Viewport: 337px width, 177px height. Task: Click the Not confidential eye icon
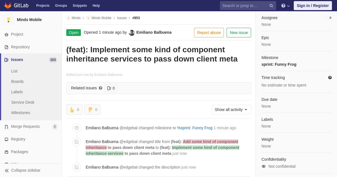(264, 166)
